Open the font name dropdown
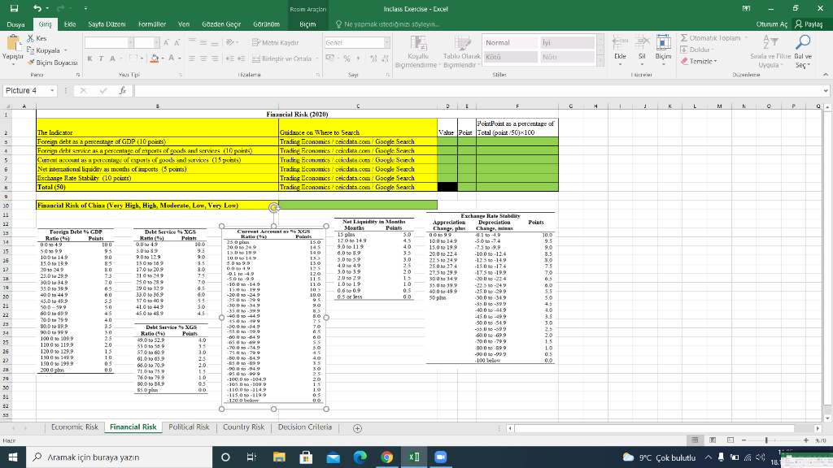 130,42
